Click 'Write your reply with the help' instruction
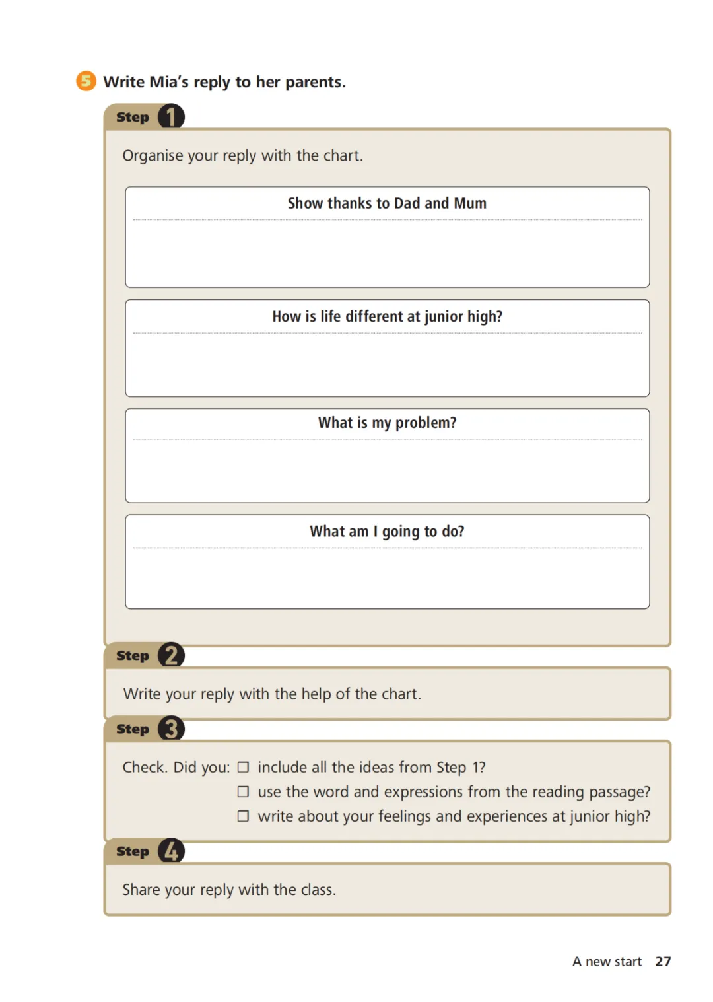The width and height of the screenshot is (713, 1002). point(272,694)
